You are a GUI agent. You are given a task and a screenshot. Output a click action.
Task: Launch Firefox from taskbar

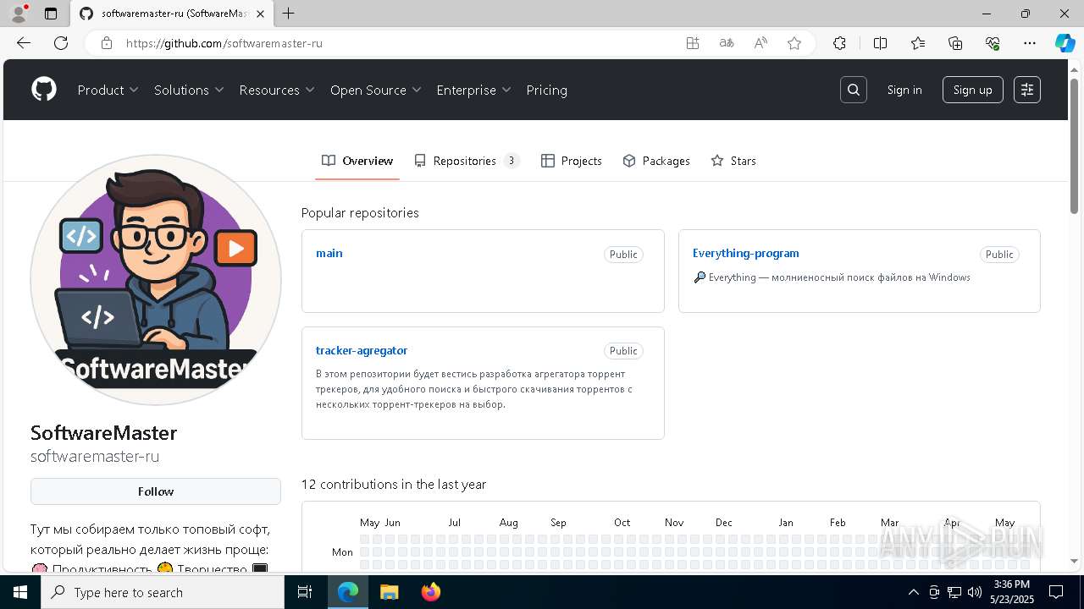click(x=431, y=592)
